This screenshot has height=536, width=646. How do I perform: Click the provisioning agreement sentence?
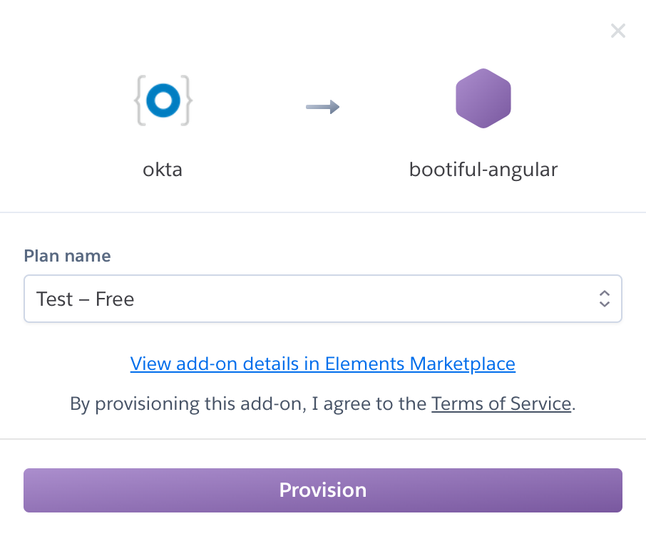(x=323, y=403)
